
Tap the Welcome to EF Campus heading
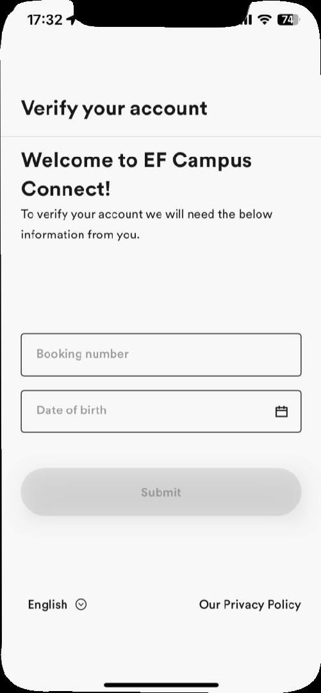tap(136, 160)
